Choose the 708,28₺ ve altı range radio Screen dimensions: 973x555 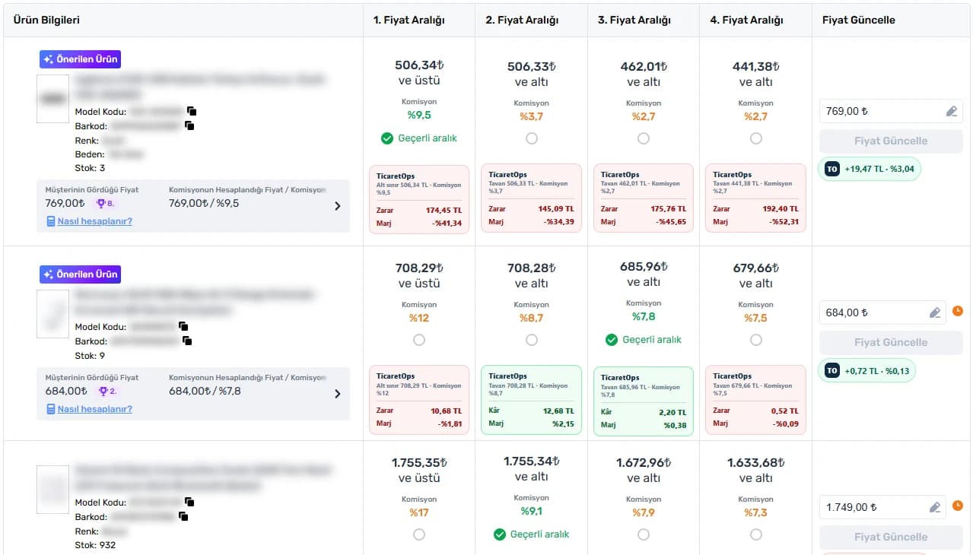coord(531,340)
